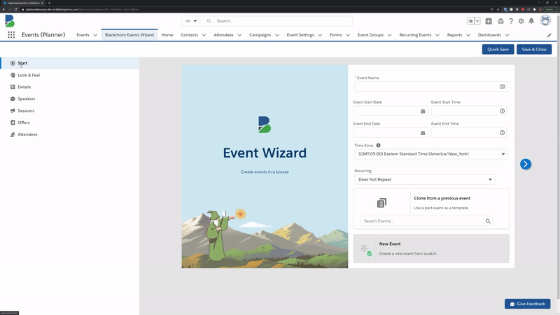
Task: Open the search scope All dropdown
Action: (x=191, y=21)
